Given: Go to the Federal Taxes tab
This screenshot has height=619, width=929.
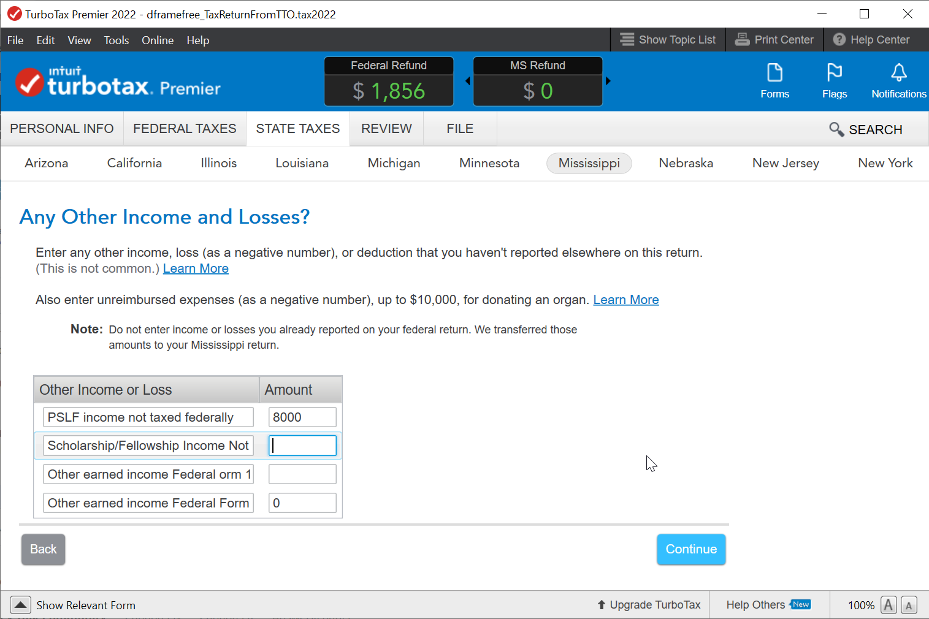Looking at the screenshot, I should pyautogui.click(x=185, y=129).
